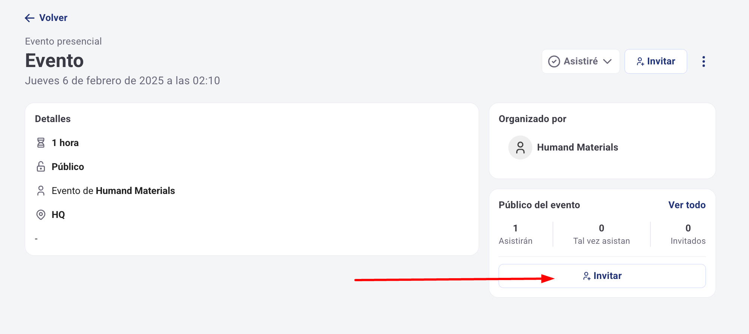Screen dimensions: 749x334
Task: Click the Humand Materials organizer name
Action: coord(577,148)
